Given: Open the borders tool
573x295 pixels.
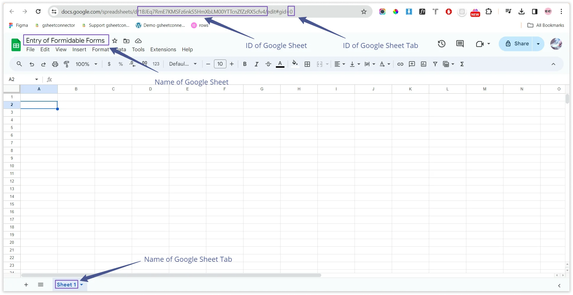Looking at the screenshot, I should (x=307, y=64).
